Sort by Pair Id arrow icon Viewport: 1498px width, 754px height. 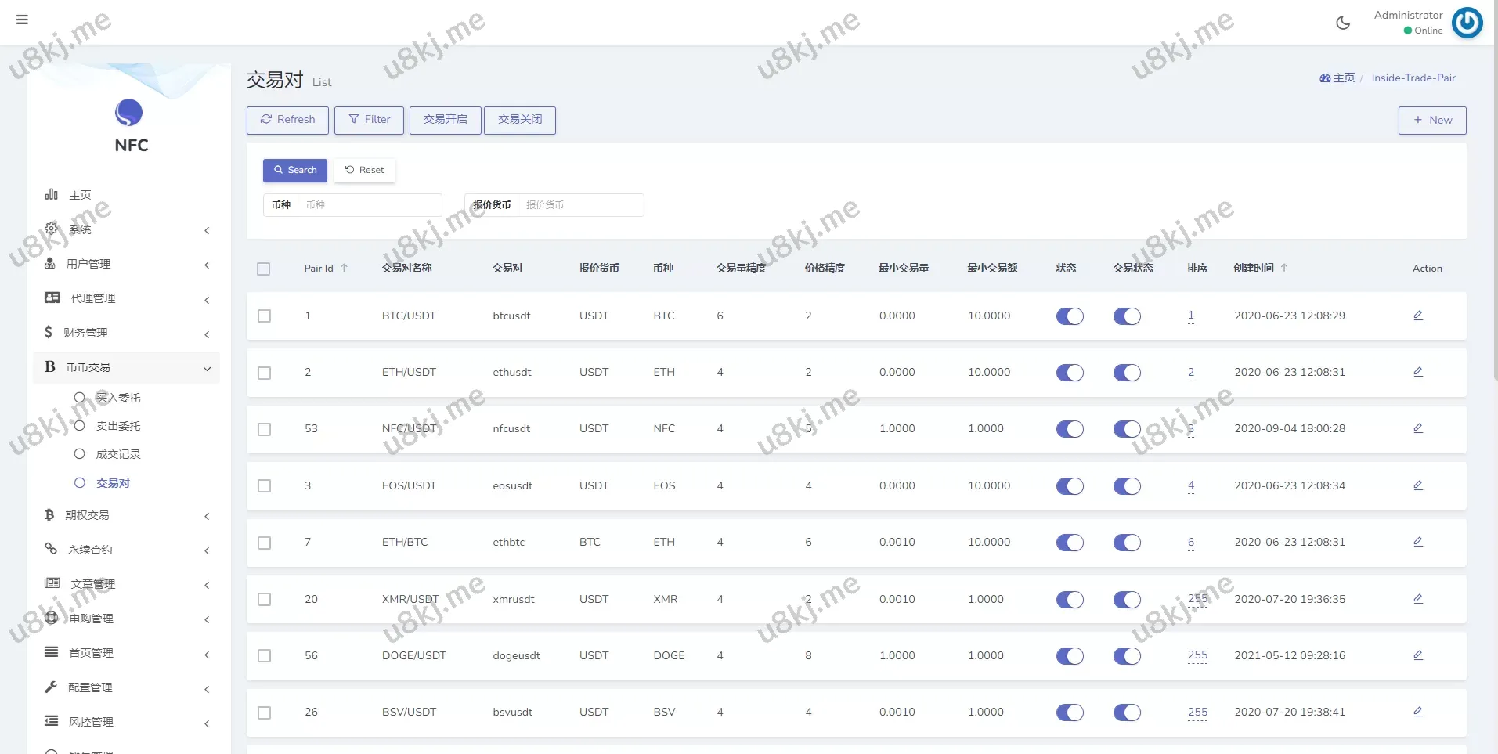[344, 268]
